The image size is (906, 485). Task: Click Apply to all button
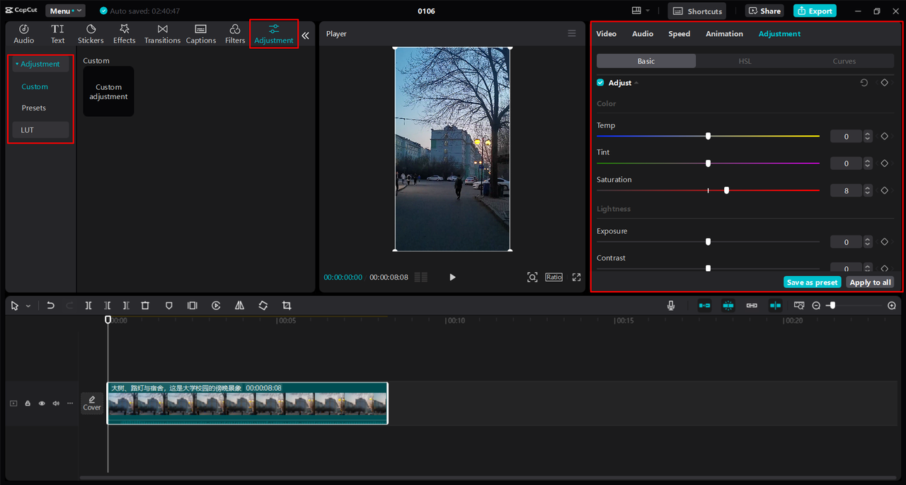pyautogui.click(x=870, y=283)
